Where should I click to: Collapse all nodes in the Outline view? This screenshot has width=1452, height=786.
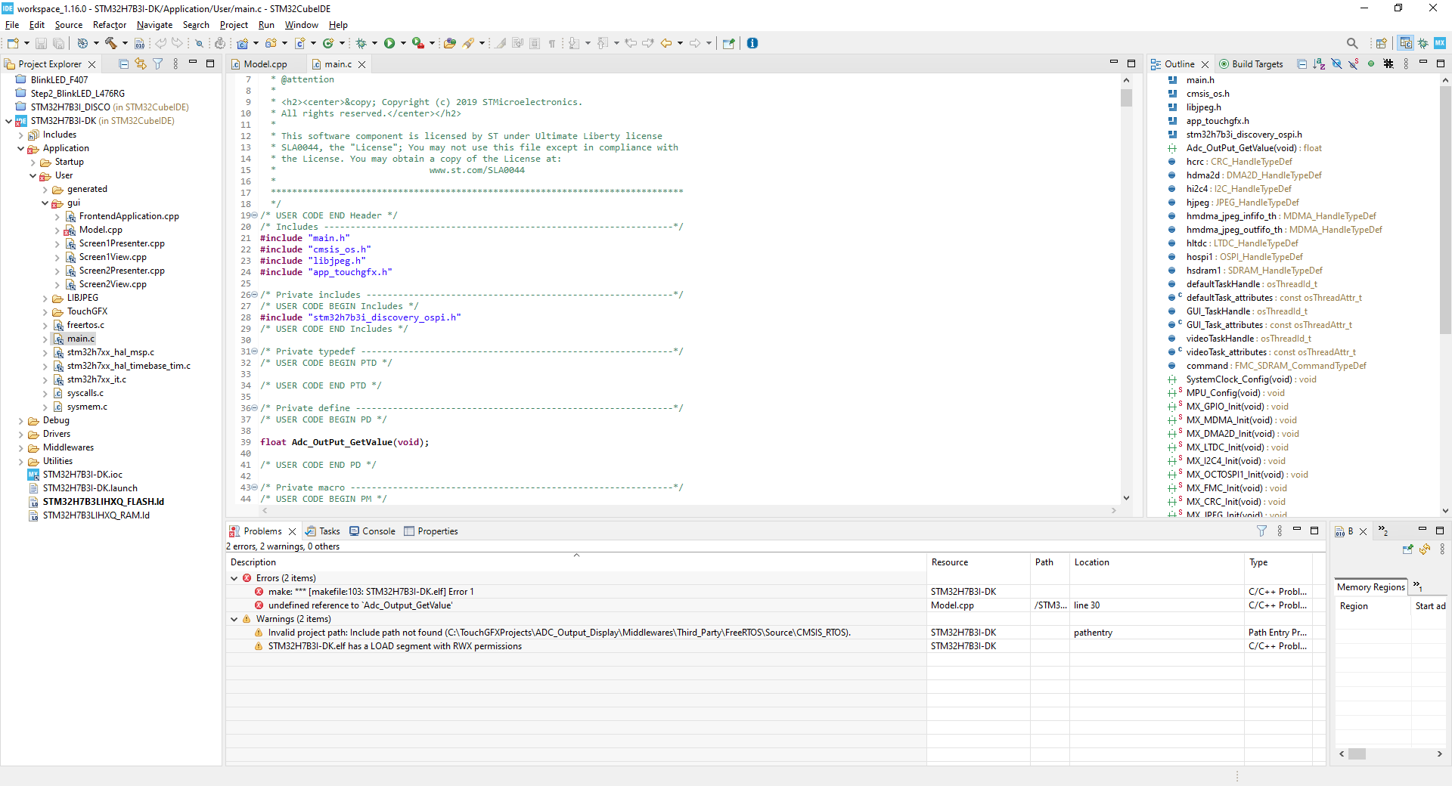tap(1302, 64)
